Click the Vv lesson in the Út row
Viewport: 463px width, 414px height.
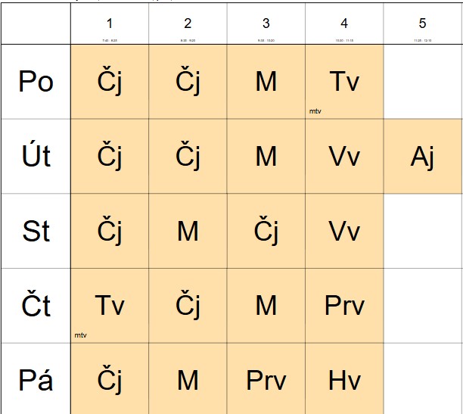tap(344, 157)
